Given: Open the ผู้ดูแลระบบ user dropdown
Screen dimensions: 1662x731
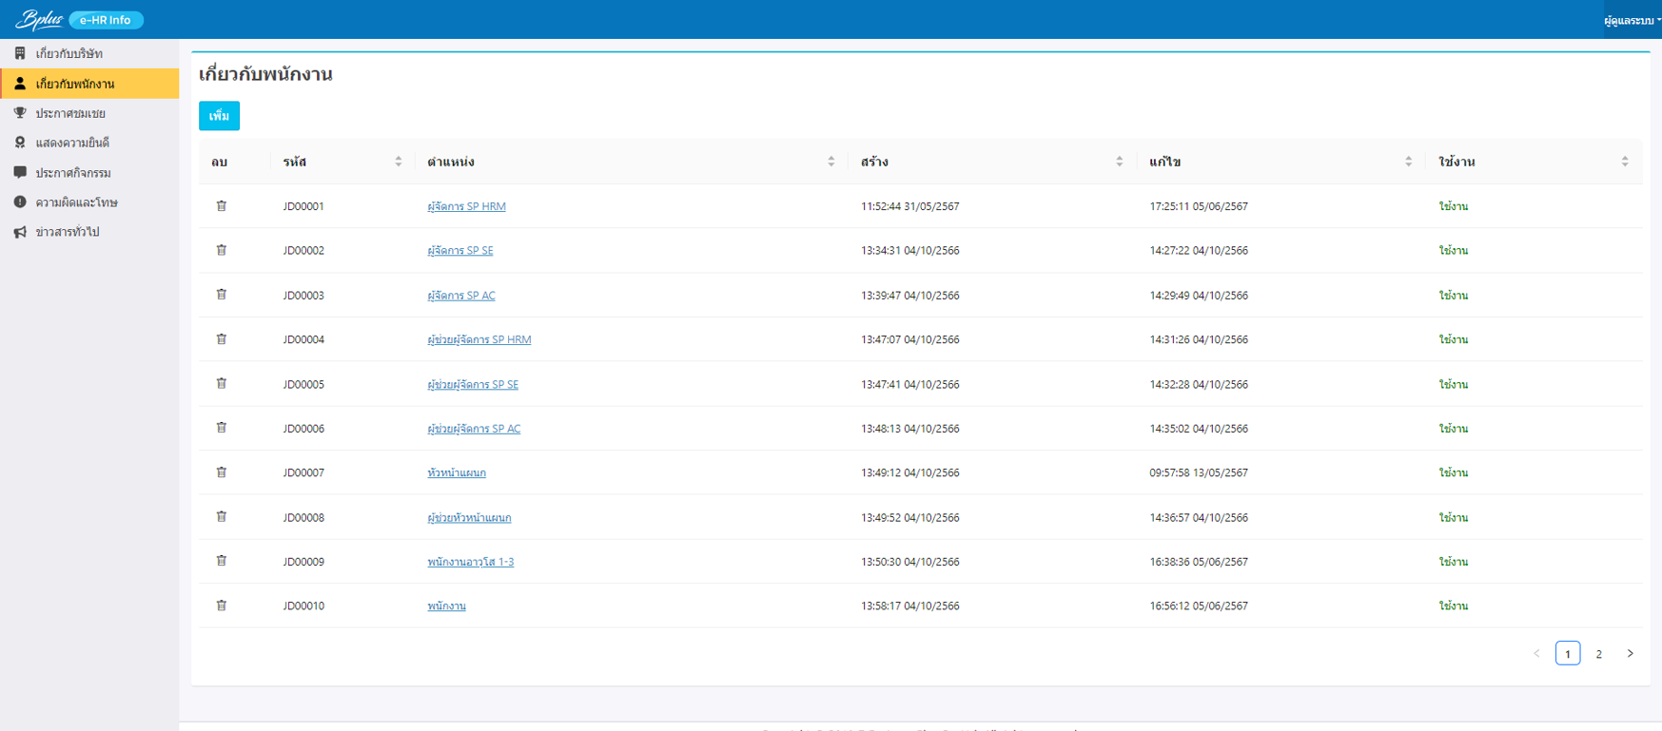Looking at the screenshot, I should (1633, 20).
